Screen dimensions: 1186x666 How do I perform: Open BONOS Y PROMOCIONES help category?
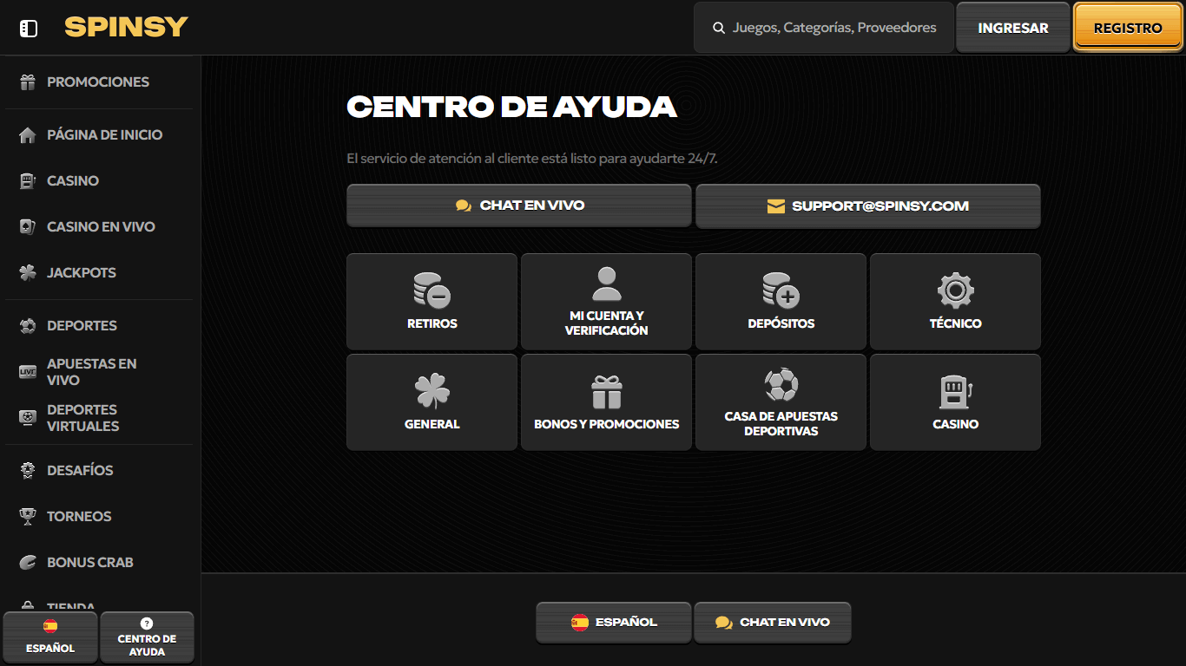[x=606, y=402]
